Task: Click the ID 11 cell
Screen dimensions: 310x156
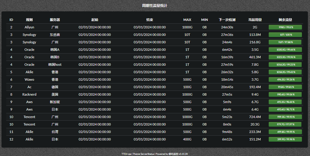Action: (x=11, y=132)
